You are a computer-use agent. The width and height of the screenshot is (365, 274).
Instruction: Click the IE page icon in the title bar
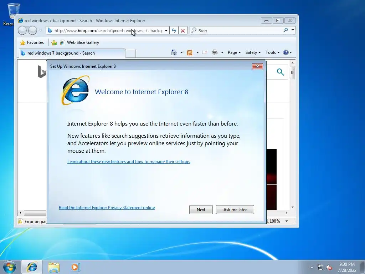(21, 20)
